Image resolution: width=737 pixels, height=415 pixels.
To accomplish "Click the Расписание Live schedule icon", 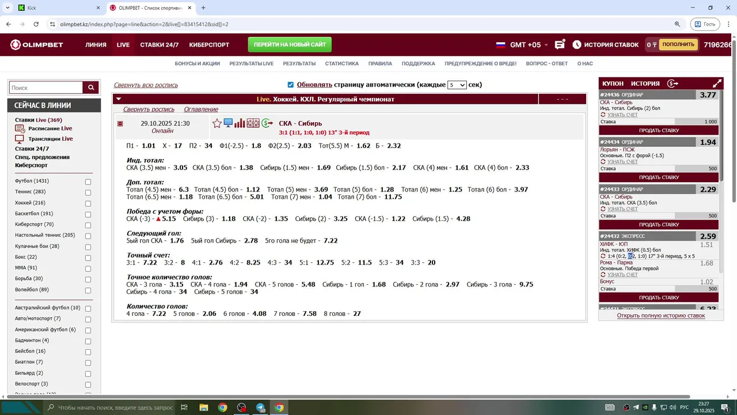I will (20, 129).
